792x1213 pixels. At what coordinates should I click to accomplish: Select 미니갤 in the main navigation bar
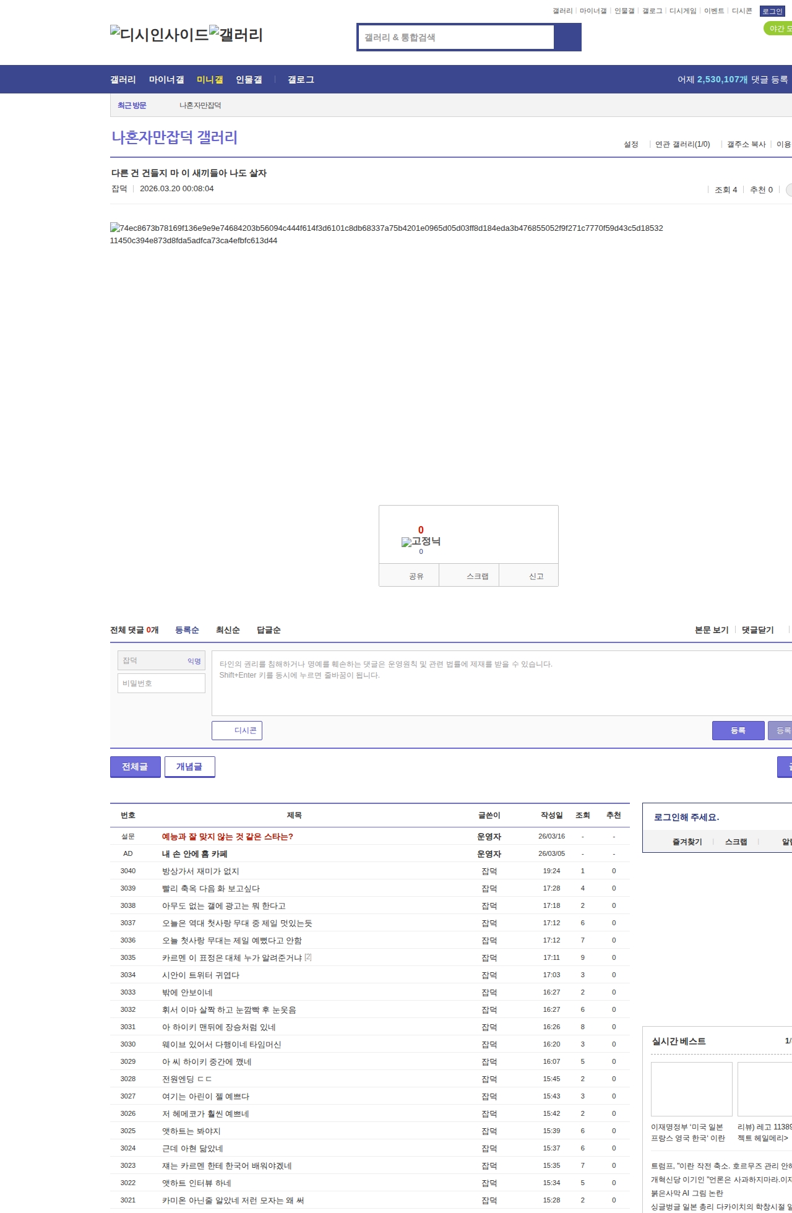click(210, 80)
